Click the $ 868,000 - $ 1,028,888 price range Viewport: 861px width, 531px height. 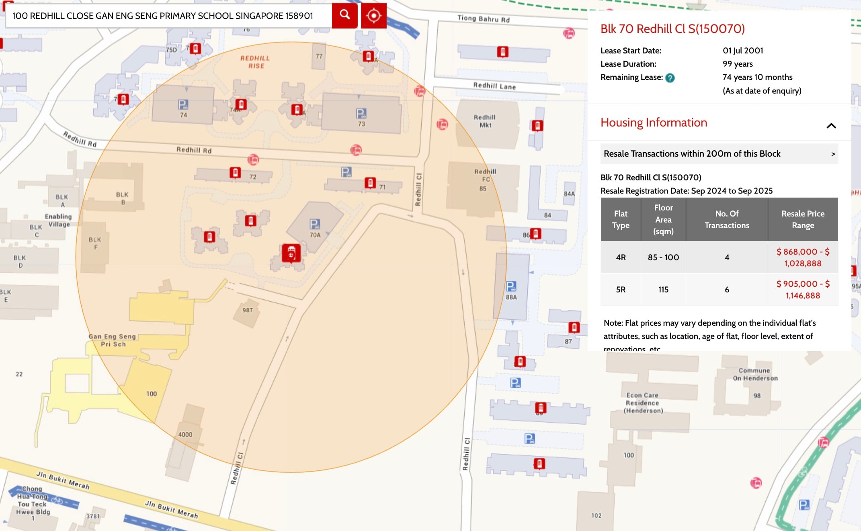[x=803, y=257]
